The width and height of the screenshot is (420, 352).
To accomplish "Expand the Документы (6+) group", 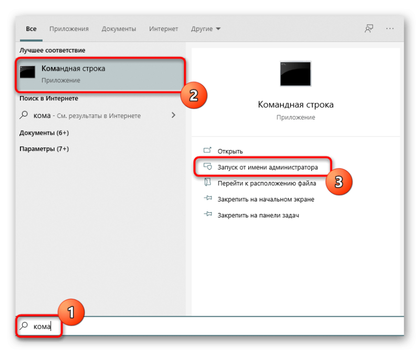I will pyautogui.click(x=44, y=133).
